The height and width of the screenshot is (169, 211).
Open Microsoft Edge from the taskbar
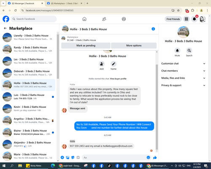(53, 166)
